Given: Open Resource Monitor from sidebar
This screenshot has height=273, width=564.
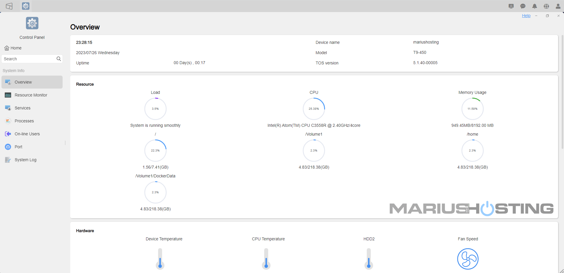Looking at the screenshot, I should [32, 95].
